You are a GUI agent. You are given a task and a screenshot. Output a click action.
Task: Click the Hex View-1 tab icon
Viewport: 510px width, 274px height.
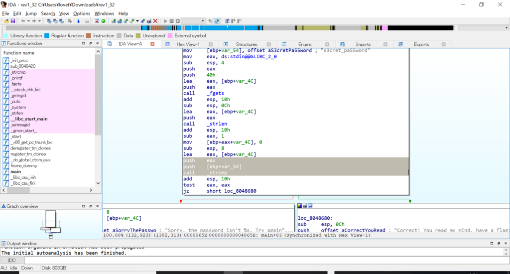(x=167, y=44)
